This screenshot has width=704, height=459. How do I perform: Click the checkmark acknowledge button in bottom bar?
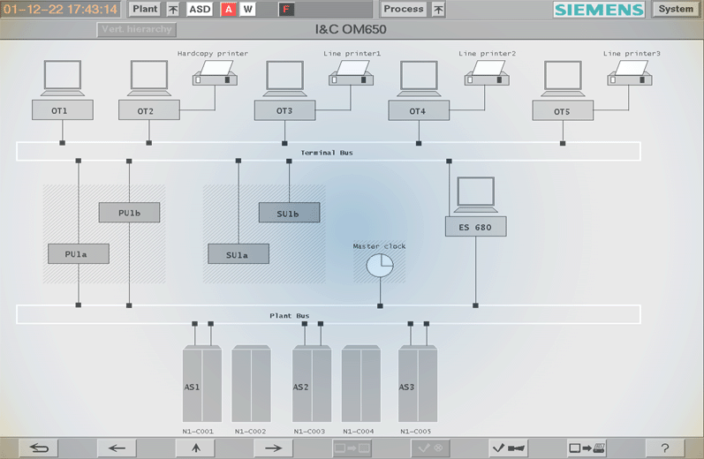pos(508,448)
